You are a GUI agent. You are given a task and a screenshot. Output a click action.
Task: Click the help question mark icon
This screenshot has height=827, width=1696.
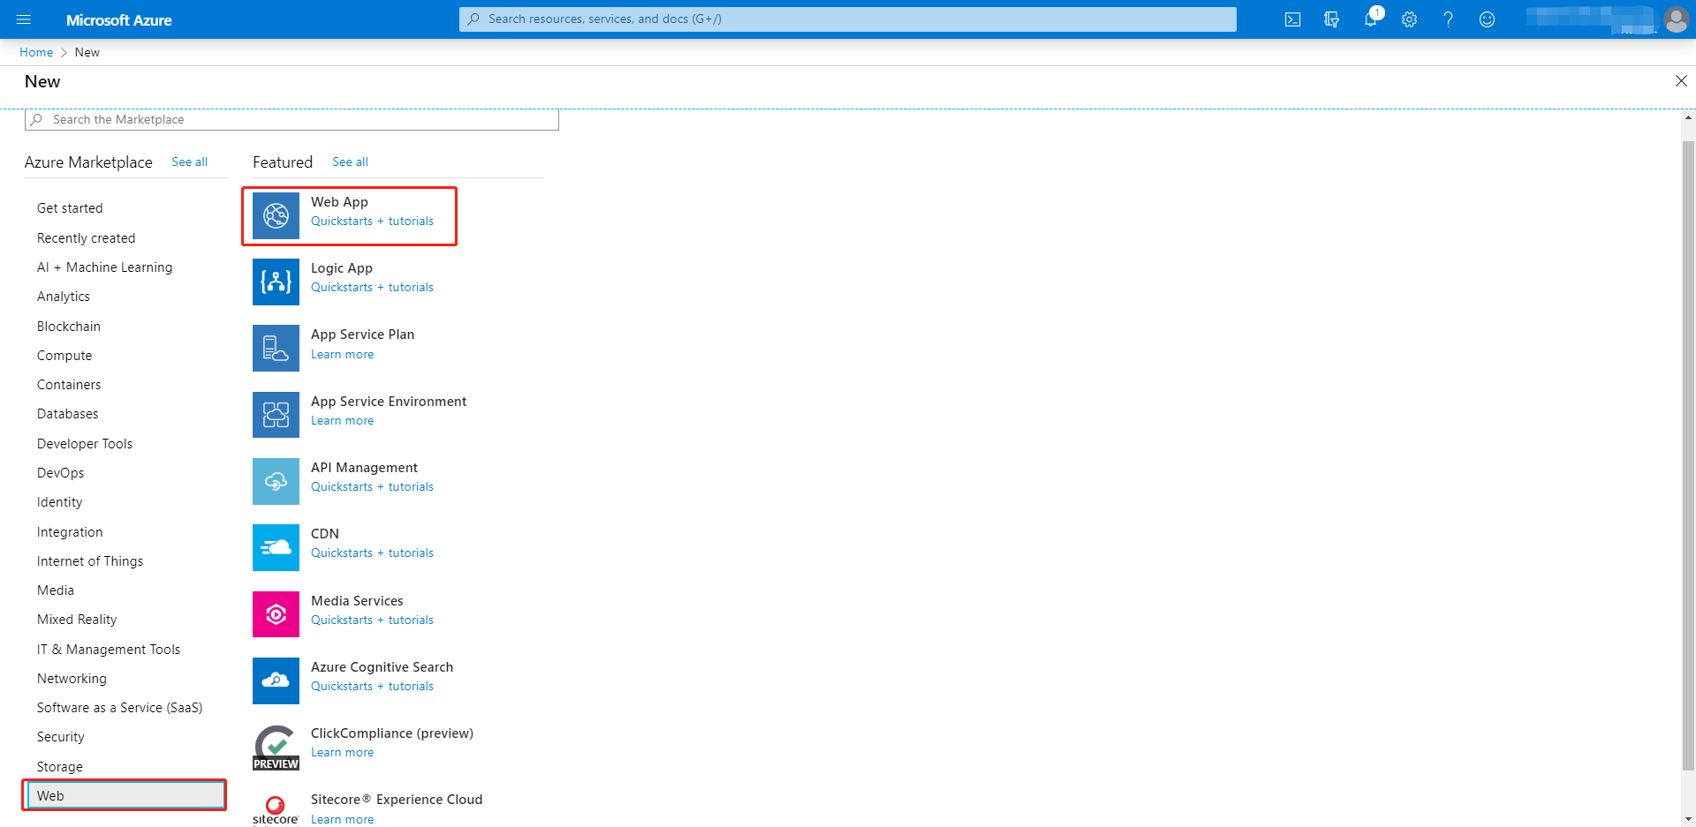[x=1448, y=19]
